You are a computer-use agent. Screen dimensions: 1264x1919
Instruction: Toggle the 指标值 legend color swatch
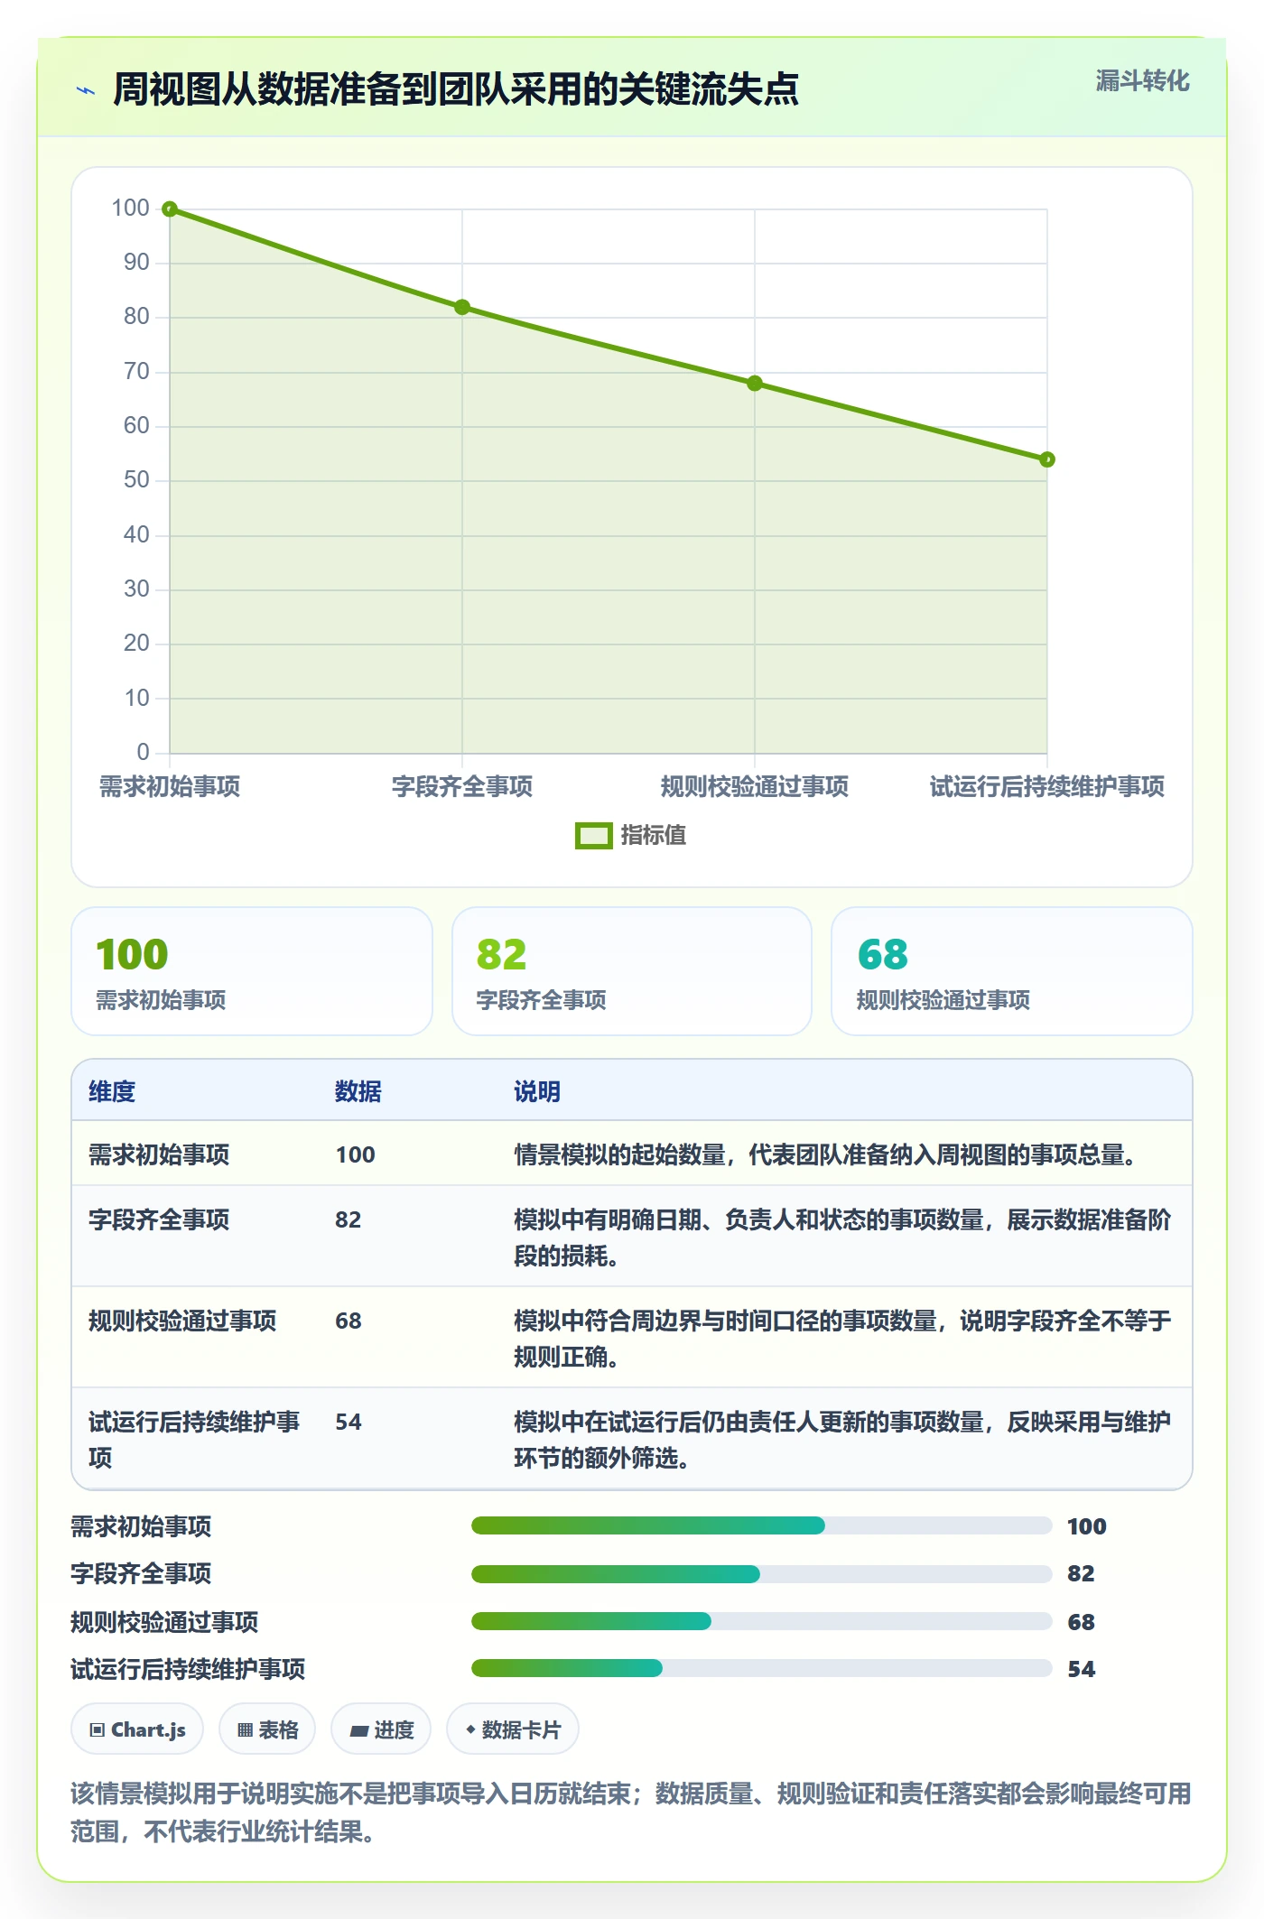(594, 836)
